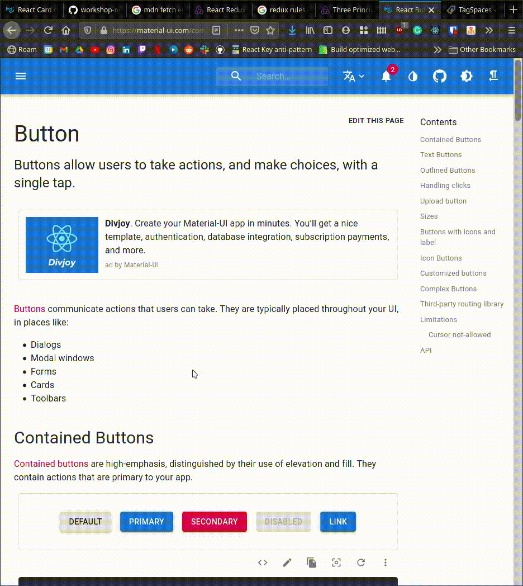Open the language translation dropdown

353,76
